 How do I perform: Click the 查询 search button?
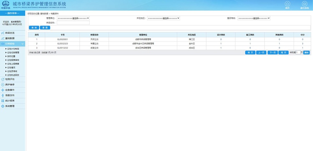pyautogui.click(x=34, y=27)
